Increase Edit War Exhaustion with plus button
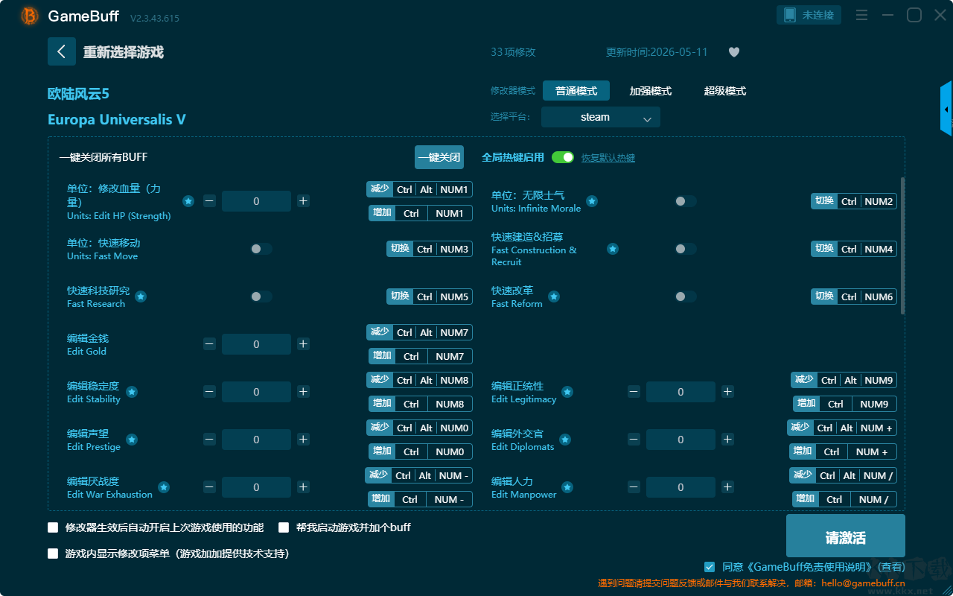The height and width of the screenshot is (596, 953). coord(303,487)
